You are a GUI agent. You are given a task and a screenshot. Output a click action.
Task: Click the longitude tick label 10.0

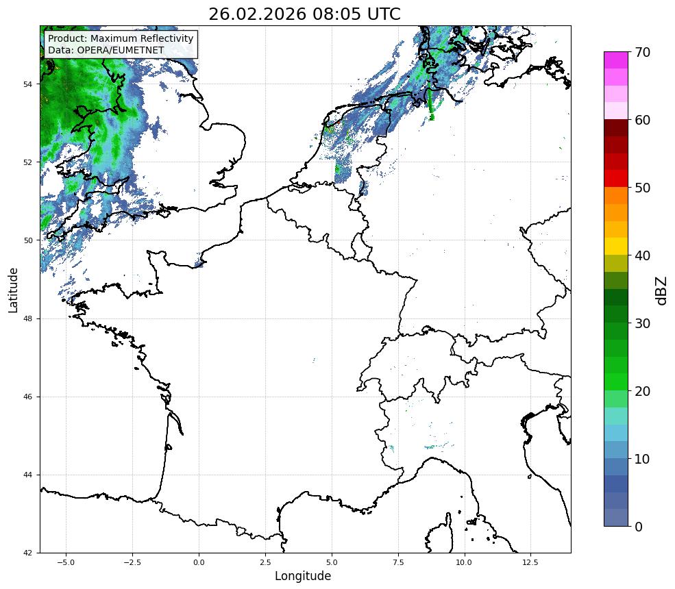point(465,562)
